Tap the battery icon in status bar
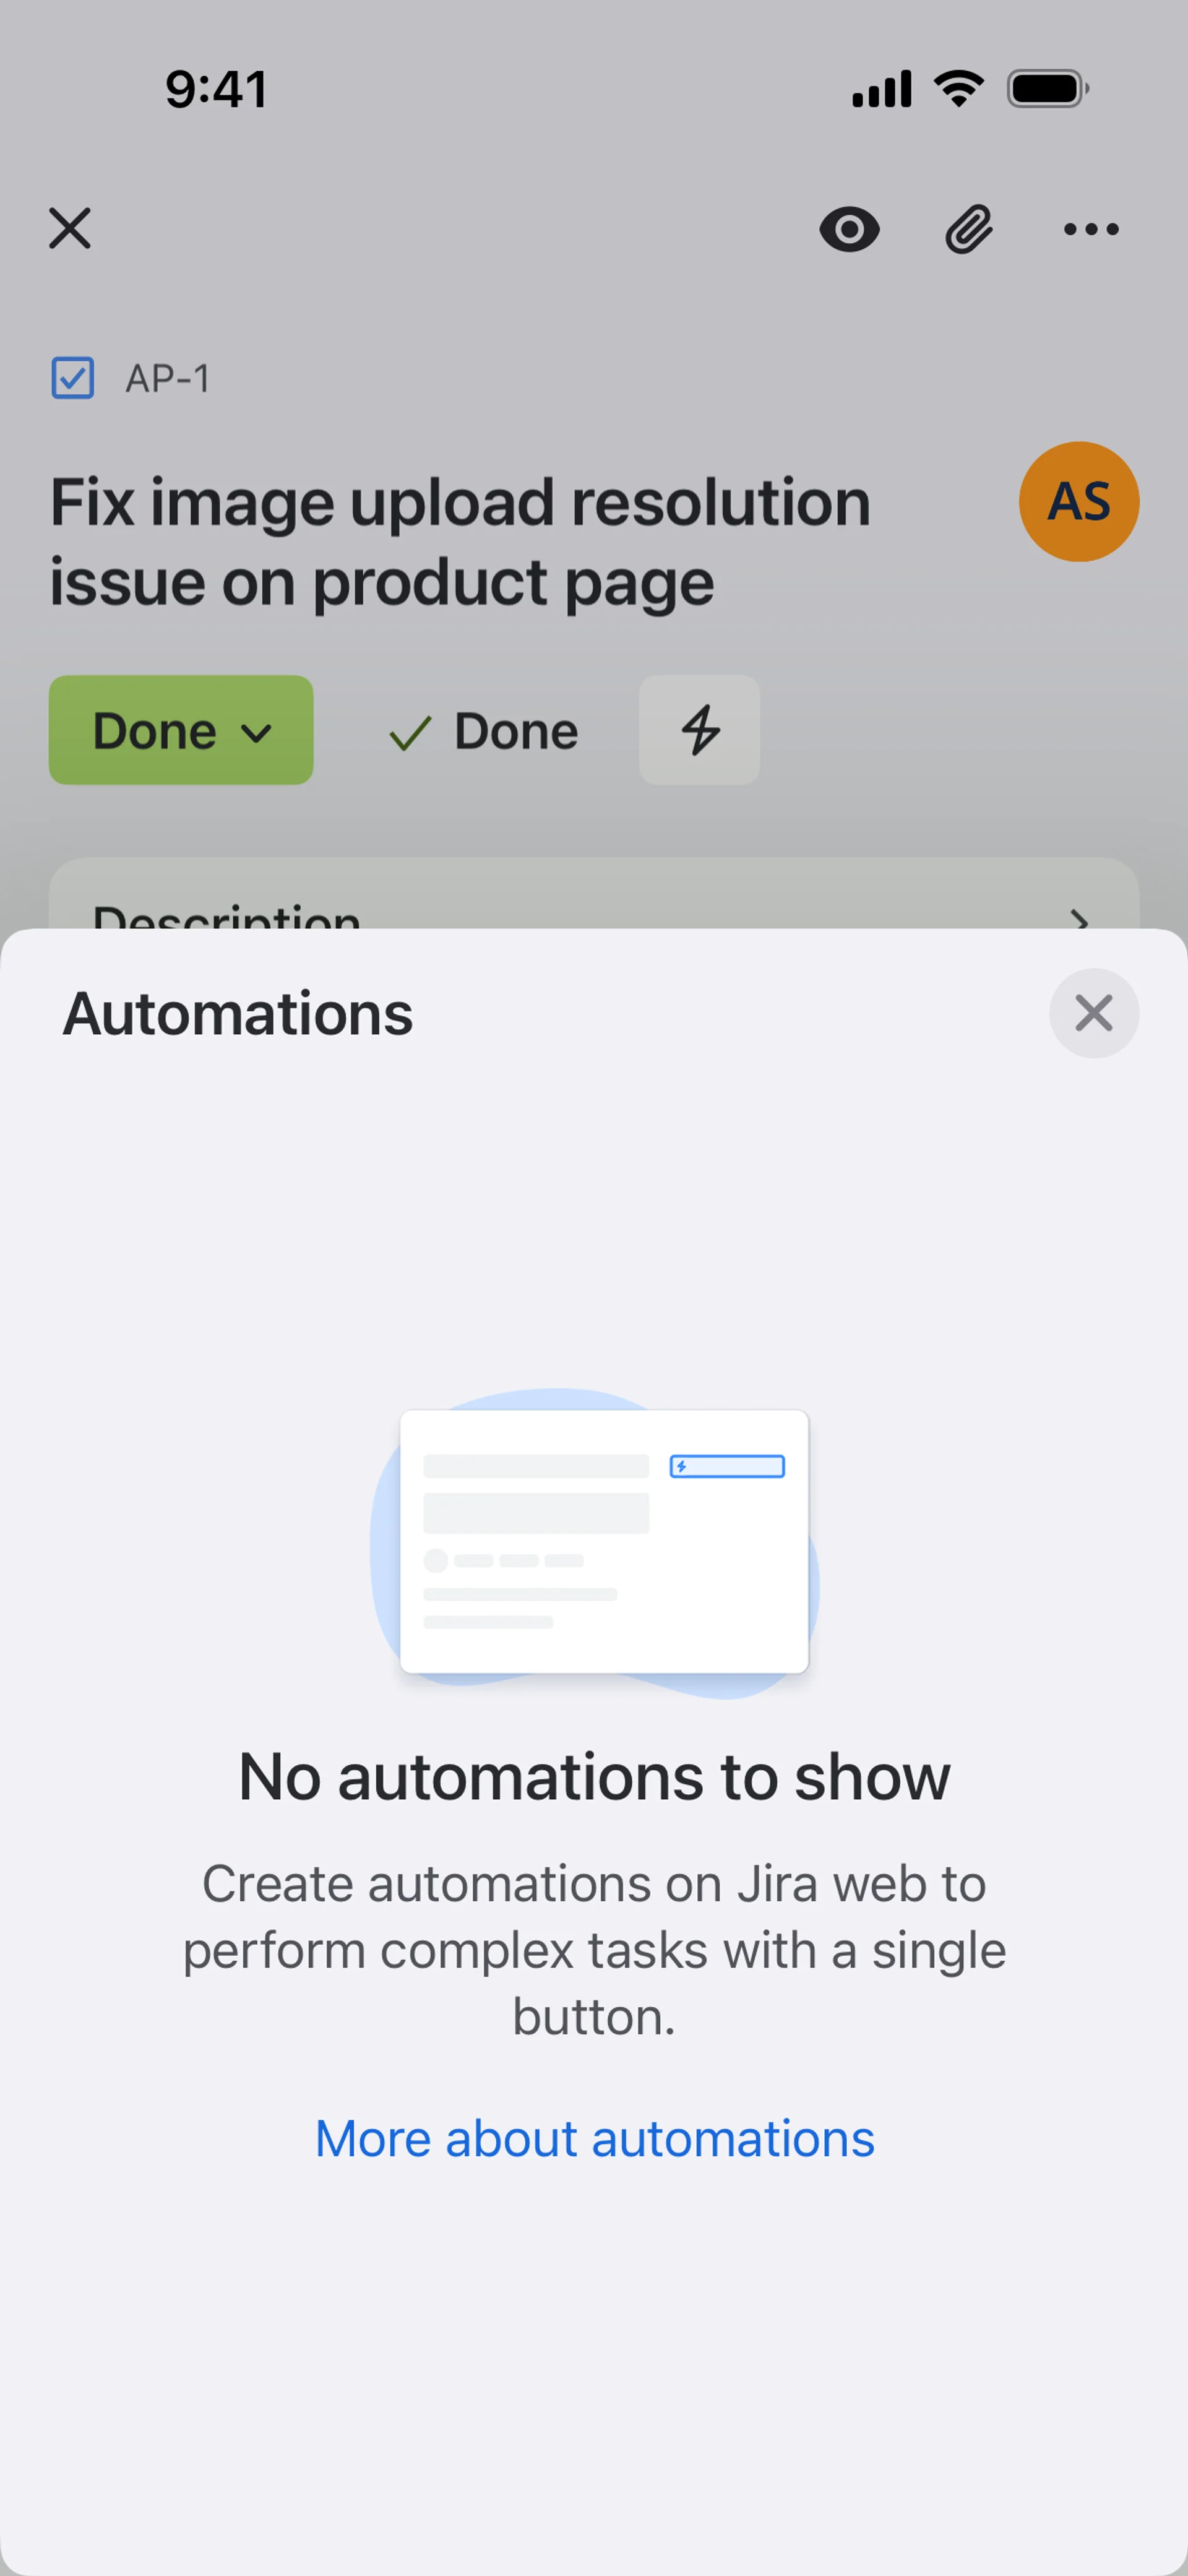The image size is (1188, 2576). (x=1048, y=89)
